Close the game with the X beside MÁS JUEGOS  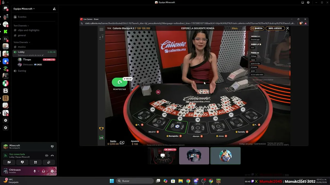[288, 28]
